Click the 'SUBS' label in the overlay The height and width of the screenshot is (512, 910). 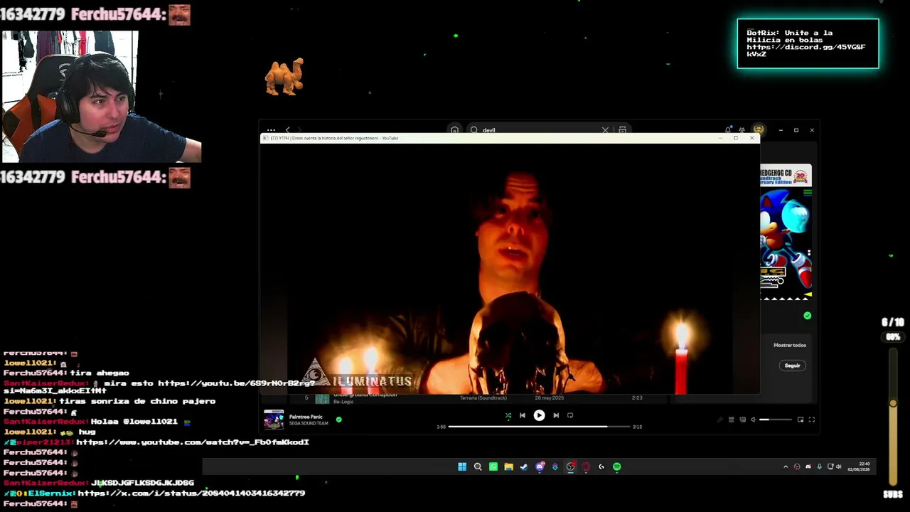(893, 494)
